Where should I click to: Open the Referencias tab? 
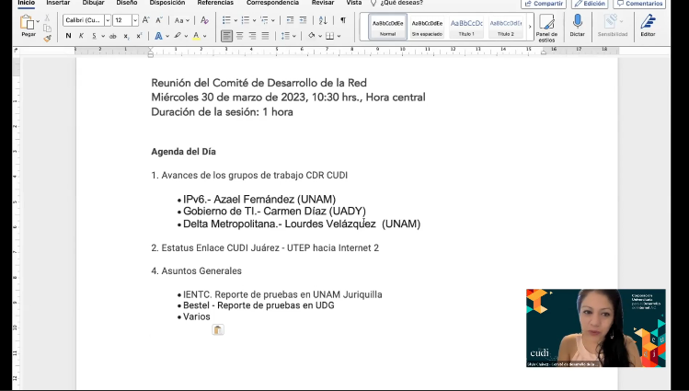(215, 3)
